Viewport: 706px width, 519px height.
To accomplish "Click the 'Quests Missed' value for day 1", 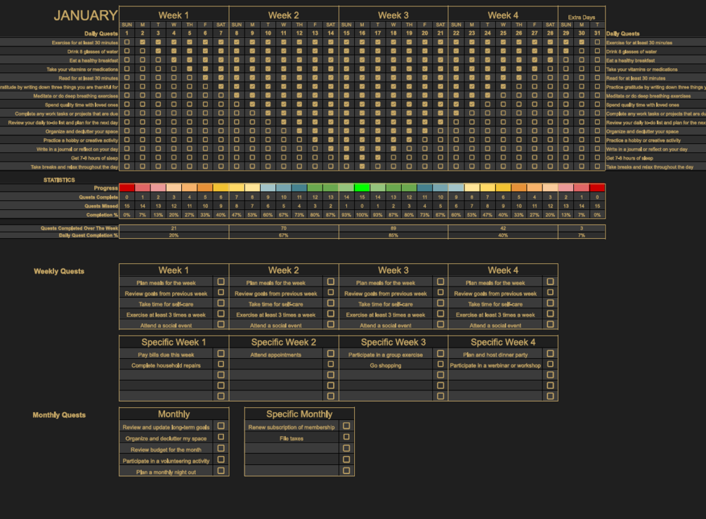I will [127, 206].
